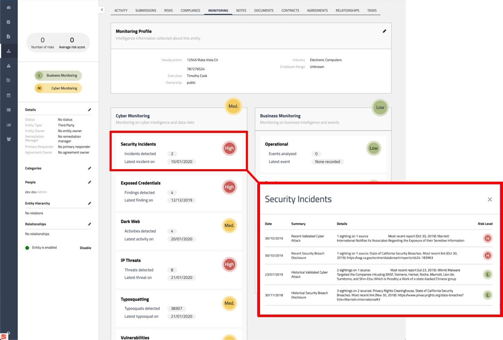Edit Categories using its pencil icon
This screenshot has height=340, width=503.
click(89, 168)
